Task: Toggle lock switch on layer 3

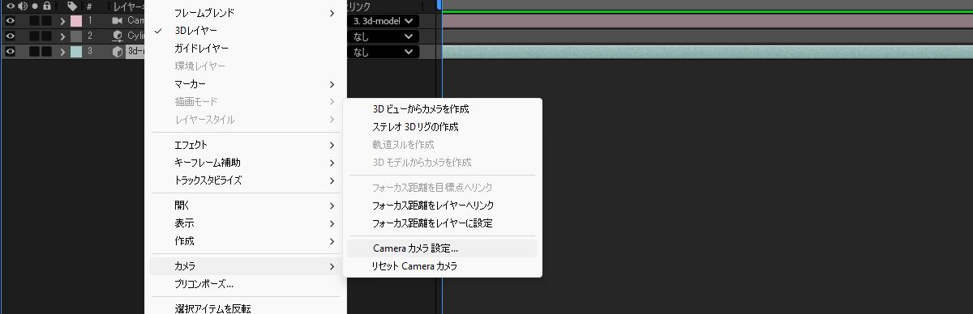Action: 47,52
